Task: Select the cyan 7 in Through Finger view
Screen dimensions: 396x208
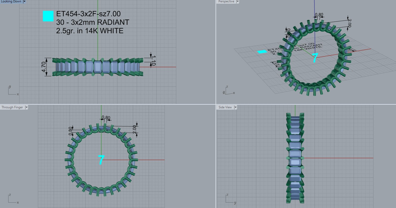Action: [x=101, y=160]
